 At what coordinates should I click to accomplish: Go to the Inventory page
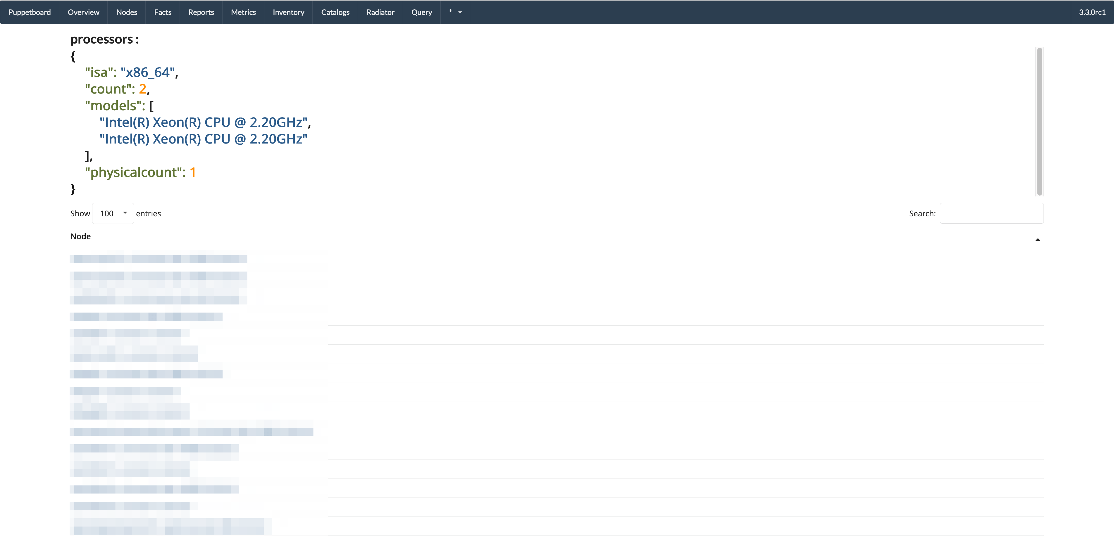[288, 12]
